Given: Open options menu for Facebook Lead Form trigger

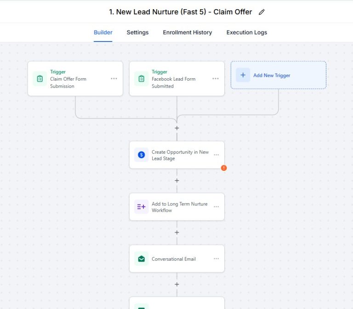Looking at the screenshot, I should click(216, 79).
